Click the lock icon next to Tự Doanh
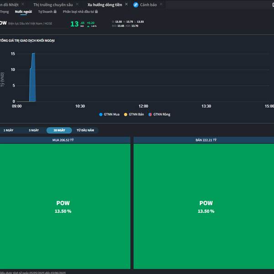This screenshot has height=274, width=274. [55, 11]
